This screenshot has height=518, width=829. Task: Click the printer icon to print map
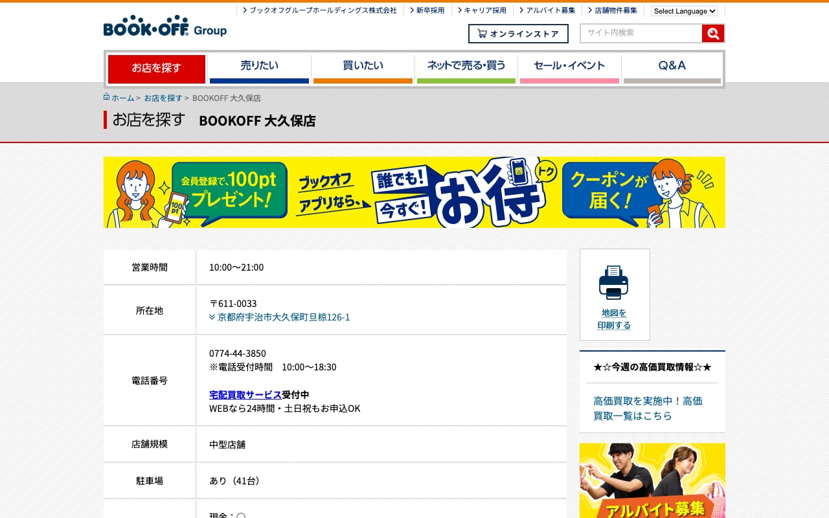[613, 282]
